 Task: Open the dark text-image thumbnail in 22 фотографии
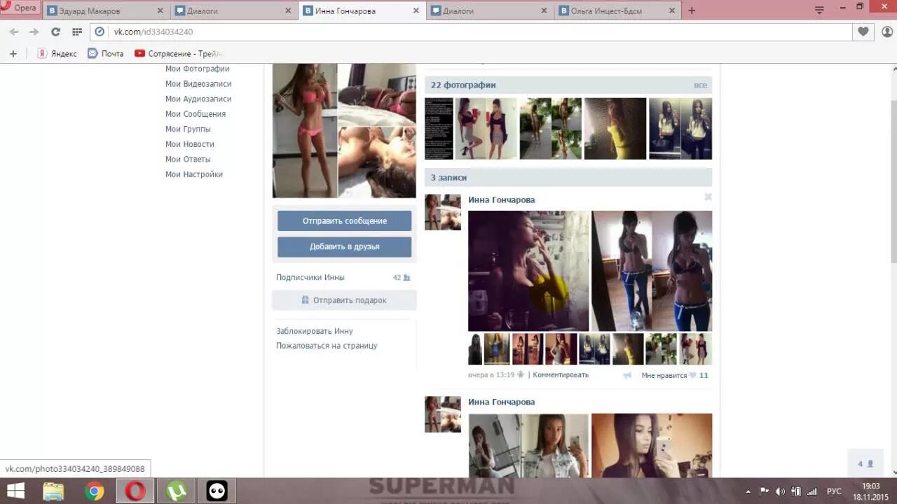(439, 129)
